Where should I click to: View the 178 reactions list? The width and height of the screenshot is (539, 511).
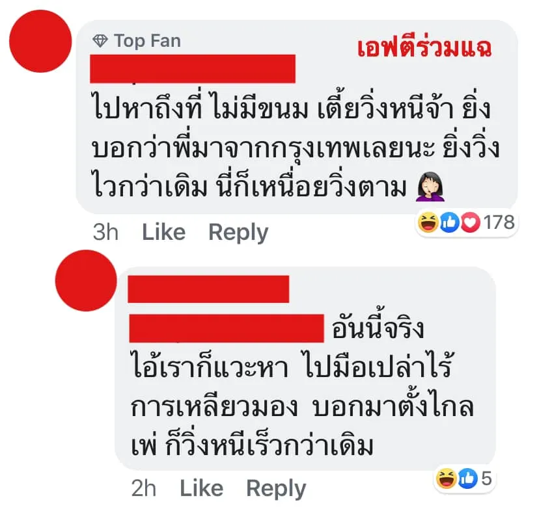(x=499, y=222)
